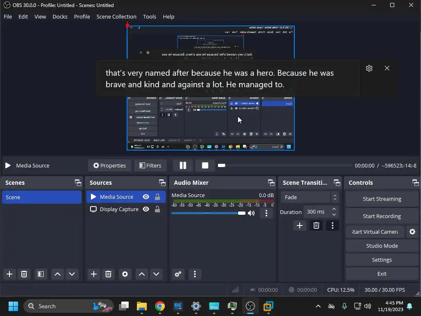
Task: Open Windows Start menu
Action: [13, 306]
